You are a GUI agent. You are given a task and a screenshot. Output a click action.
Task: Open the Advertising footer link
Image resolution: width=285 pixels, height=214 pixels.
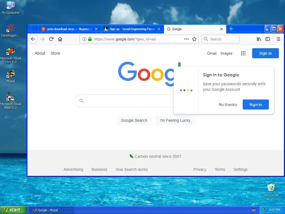click(73, 169)
